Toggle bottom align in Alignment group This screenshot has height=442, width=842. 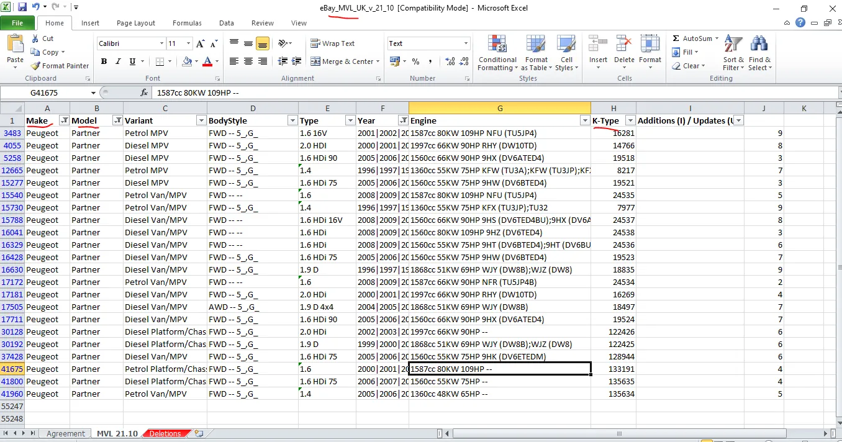tap(263, 43)
